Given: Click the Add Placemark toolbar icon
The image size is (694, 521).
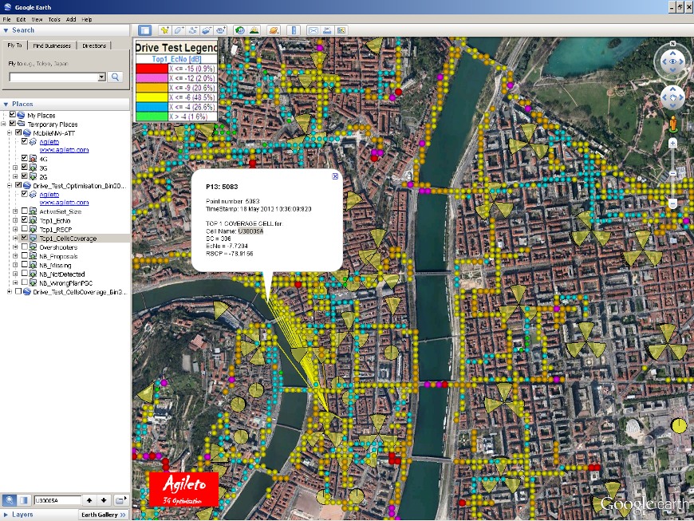Looking at the screenshot, I should click(x=164, y=30).
